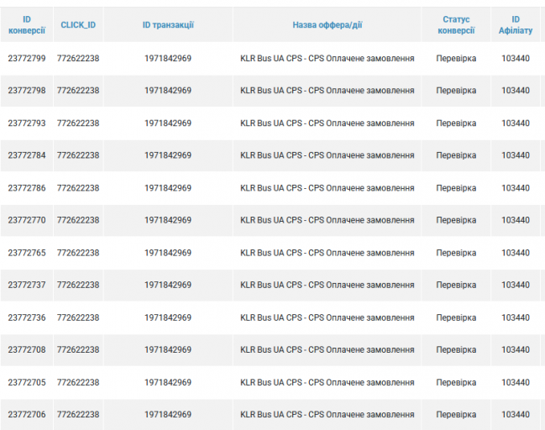545x430 pixels.
Task: Click conversion ID 23772736 in the list
Action: click(27, 317)
